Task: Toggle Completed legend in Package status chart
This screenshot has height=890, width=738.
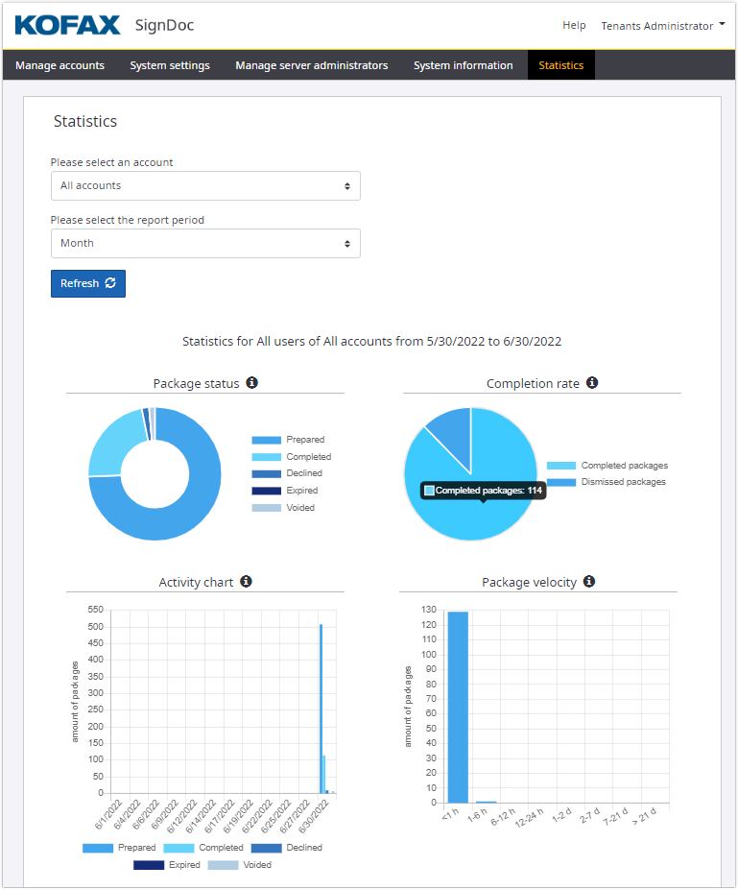Action: [291, 457]
